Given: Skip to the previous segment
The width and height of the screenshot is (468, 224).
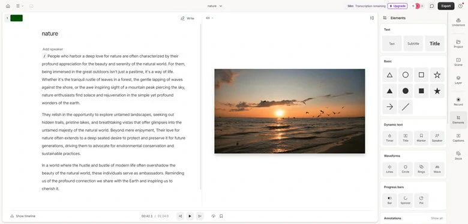Looking at the screenshot, I should click(180, 216).
